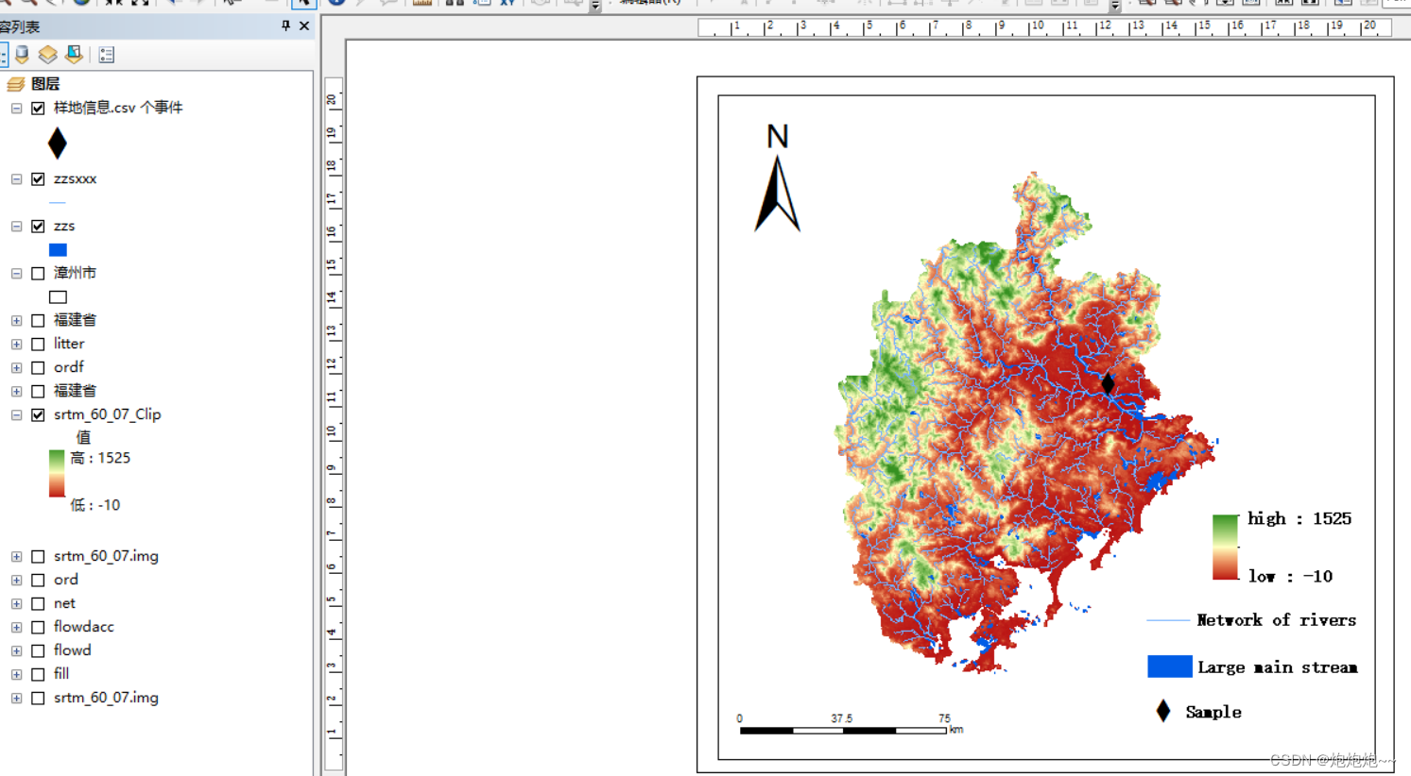Click the zzs blue fill swatch
1411x776 pixels.
(x=58, y=249)
